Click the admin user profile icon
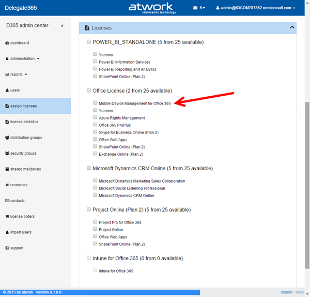 (x=218, y=8)
